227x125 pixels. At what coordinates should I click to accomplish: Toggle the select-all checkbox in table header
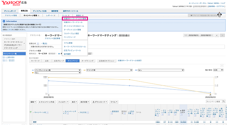point(30,112)
